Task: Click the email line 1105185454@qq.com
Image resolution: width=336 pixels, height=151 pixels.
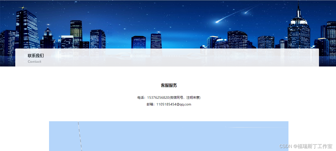Action: click(169, 104)
